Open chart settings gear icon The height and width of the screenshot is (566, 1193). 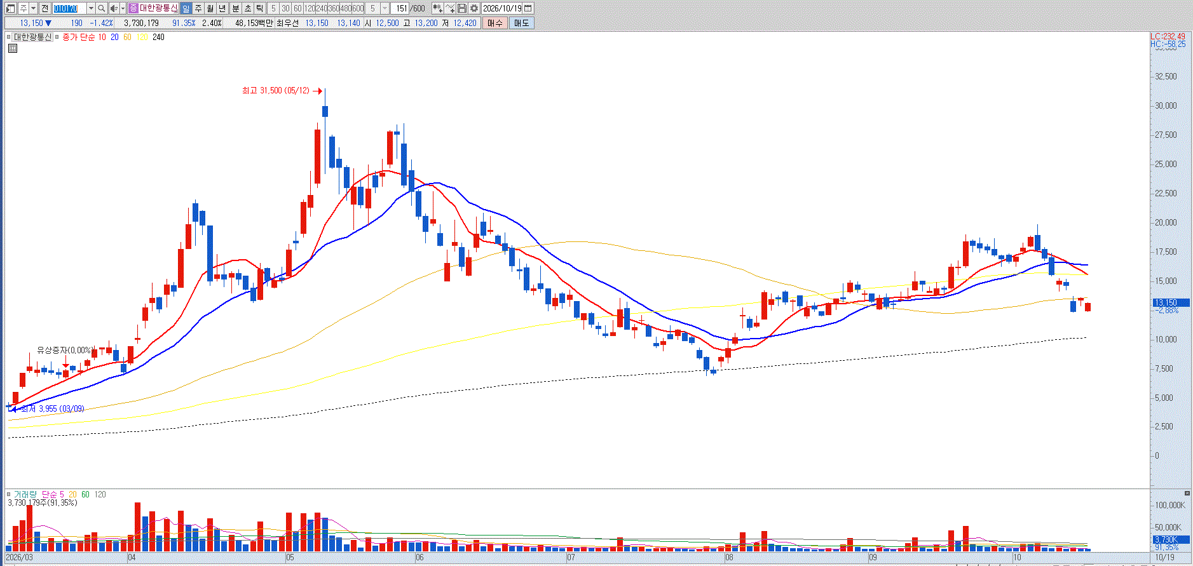tap(474, 8)
